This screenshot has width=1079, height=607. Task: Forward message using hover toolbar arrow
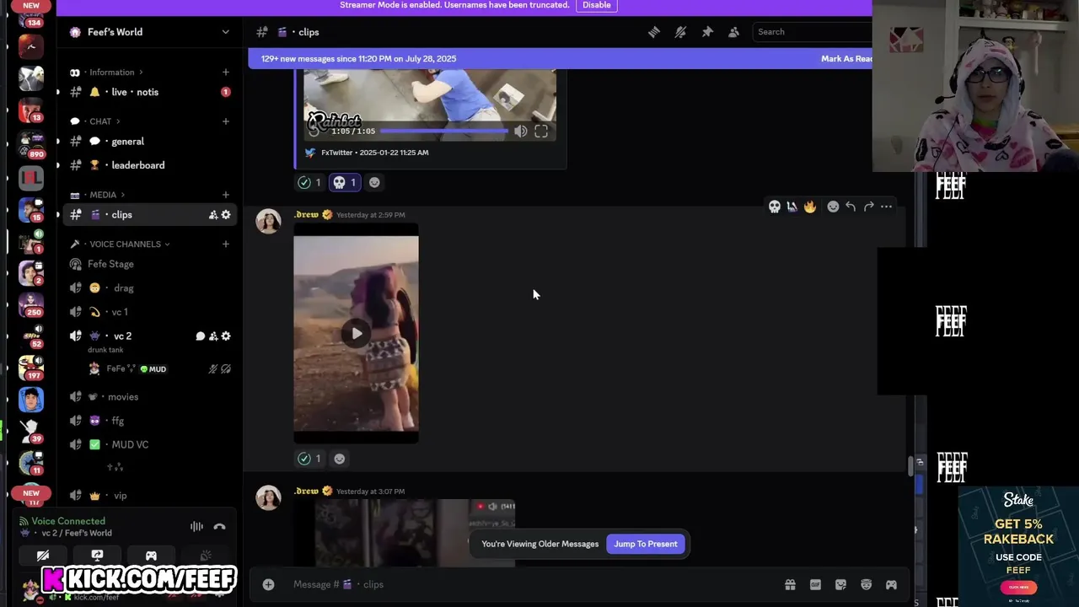click(868, 207)
